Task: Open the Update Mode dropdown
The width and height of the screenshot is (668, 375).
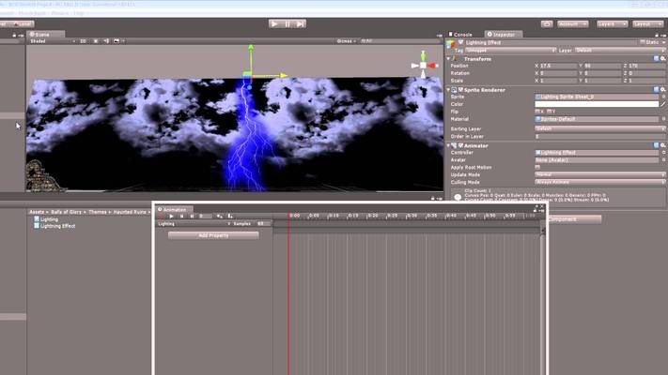Action: coord(600,174)
